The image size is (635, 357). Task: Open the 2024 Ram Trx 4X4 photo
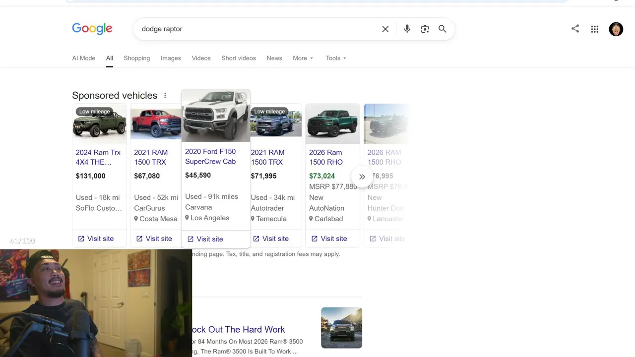(99, 123)
